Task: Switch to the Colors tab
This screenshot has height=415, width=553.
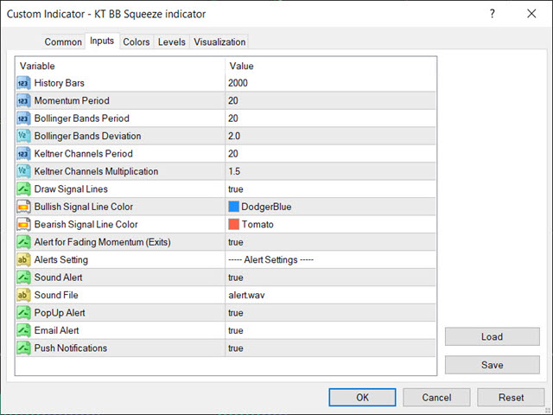Action: (136, 42)
